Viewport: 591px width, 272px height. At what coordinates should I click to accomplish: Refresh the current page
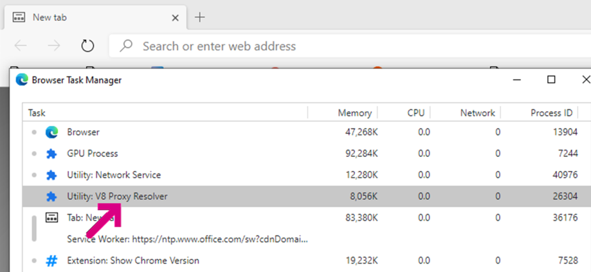[x=87, y=46]
